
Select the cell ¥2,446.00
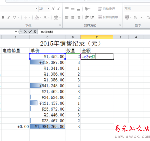[47, 115]
